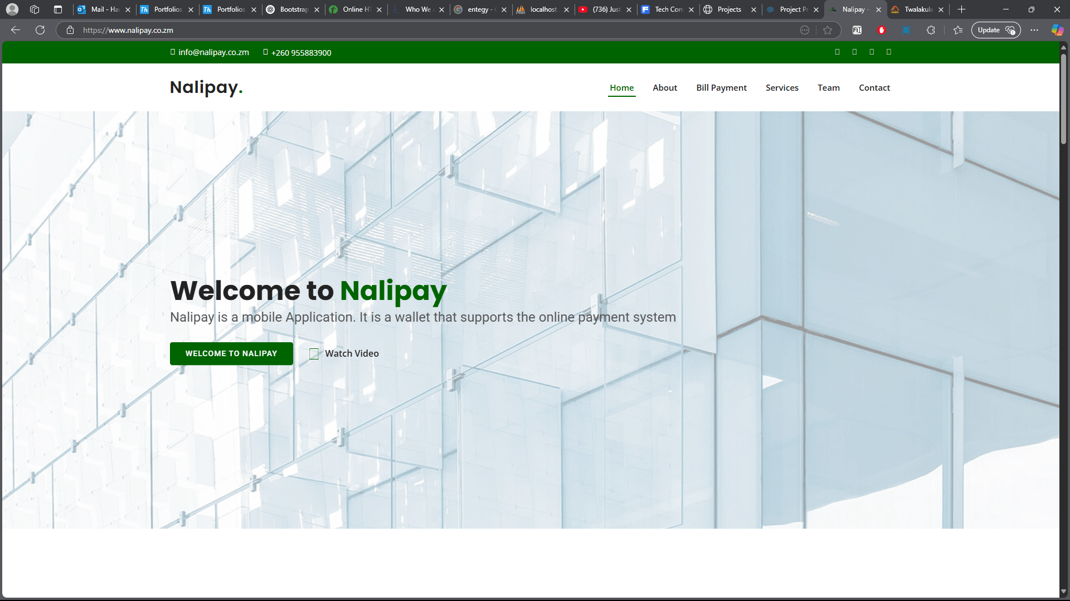The width and height of the screenshot is (1070, 601).
Task: Close the Twalakula tab
Action: [x=941, y=9]
